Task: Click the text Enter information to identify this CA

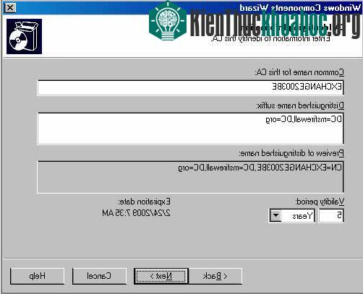Action: (270, 38)
